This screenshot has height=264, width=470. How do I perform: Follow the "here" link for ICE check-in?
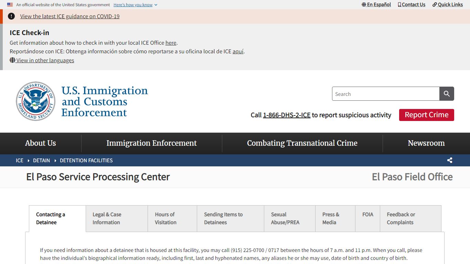click(x=171, y=43)
